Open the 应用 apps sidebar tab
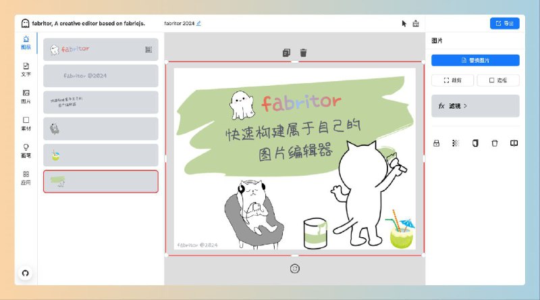 click(26, 178)
